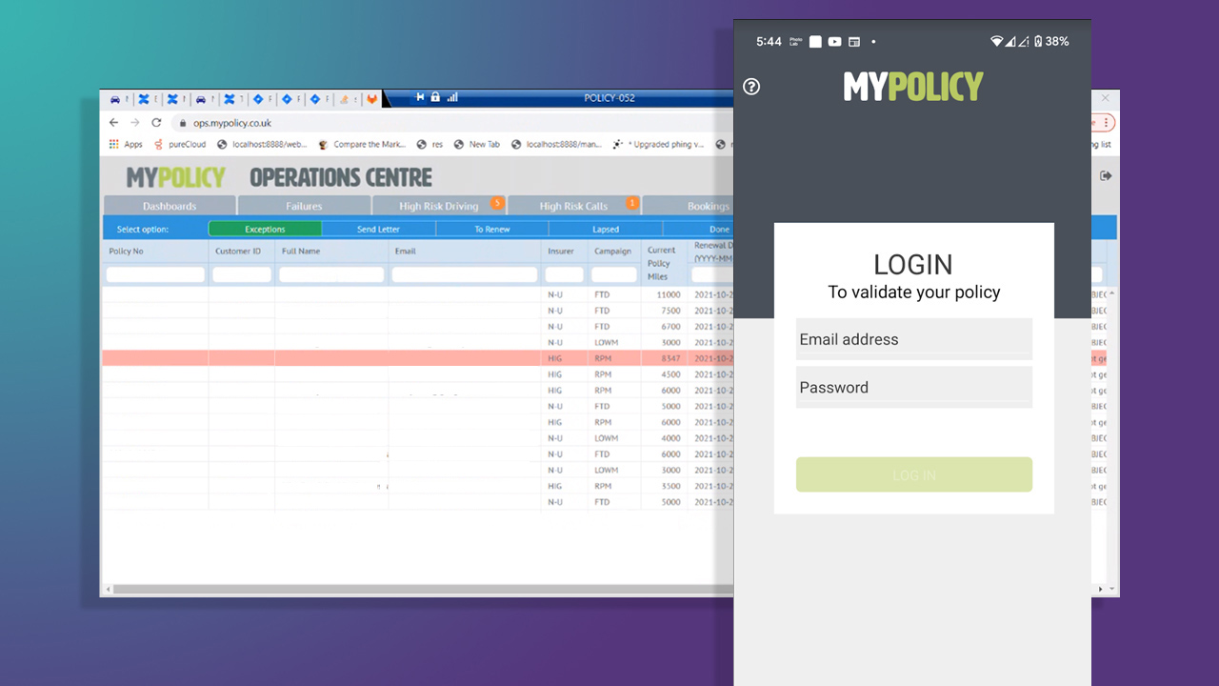The height and width of the screenshot is (686, 1219).
Task: Select the Send Letter option
Action: 378,230
